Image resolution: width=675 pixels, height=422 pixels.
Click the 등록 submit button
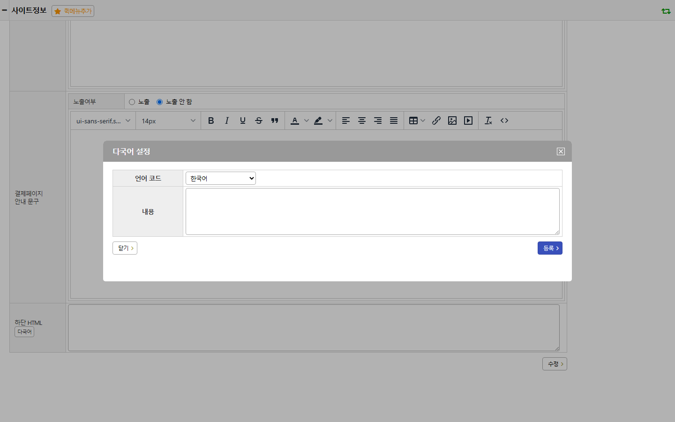point(550,248)
